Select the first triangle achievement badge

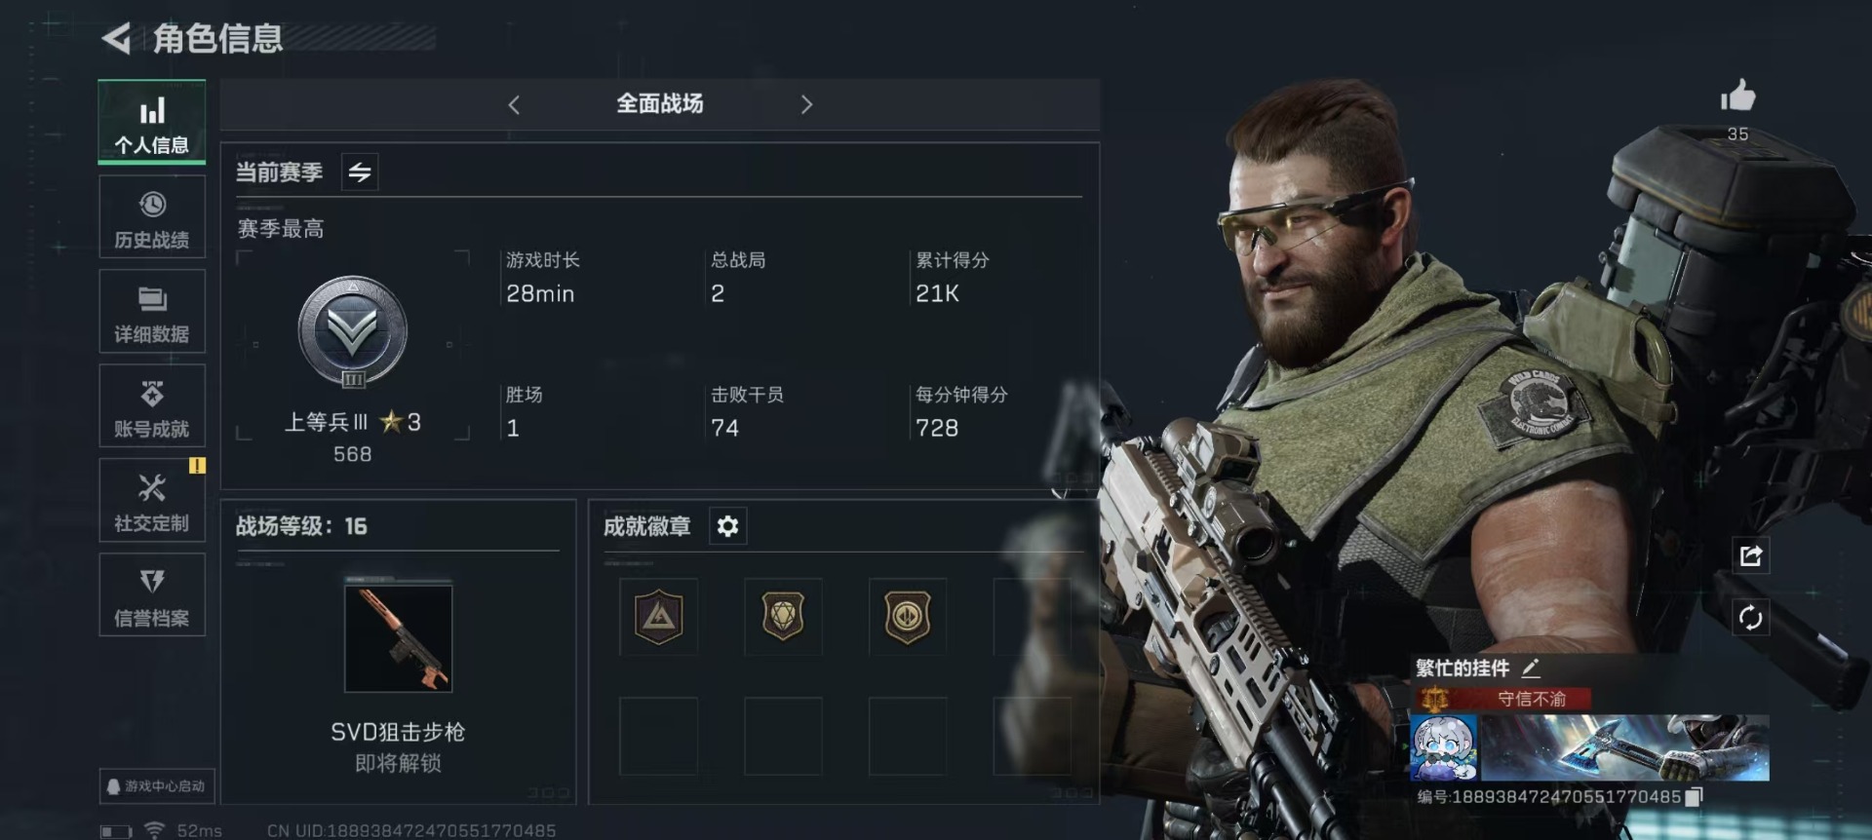(659, 617)
